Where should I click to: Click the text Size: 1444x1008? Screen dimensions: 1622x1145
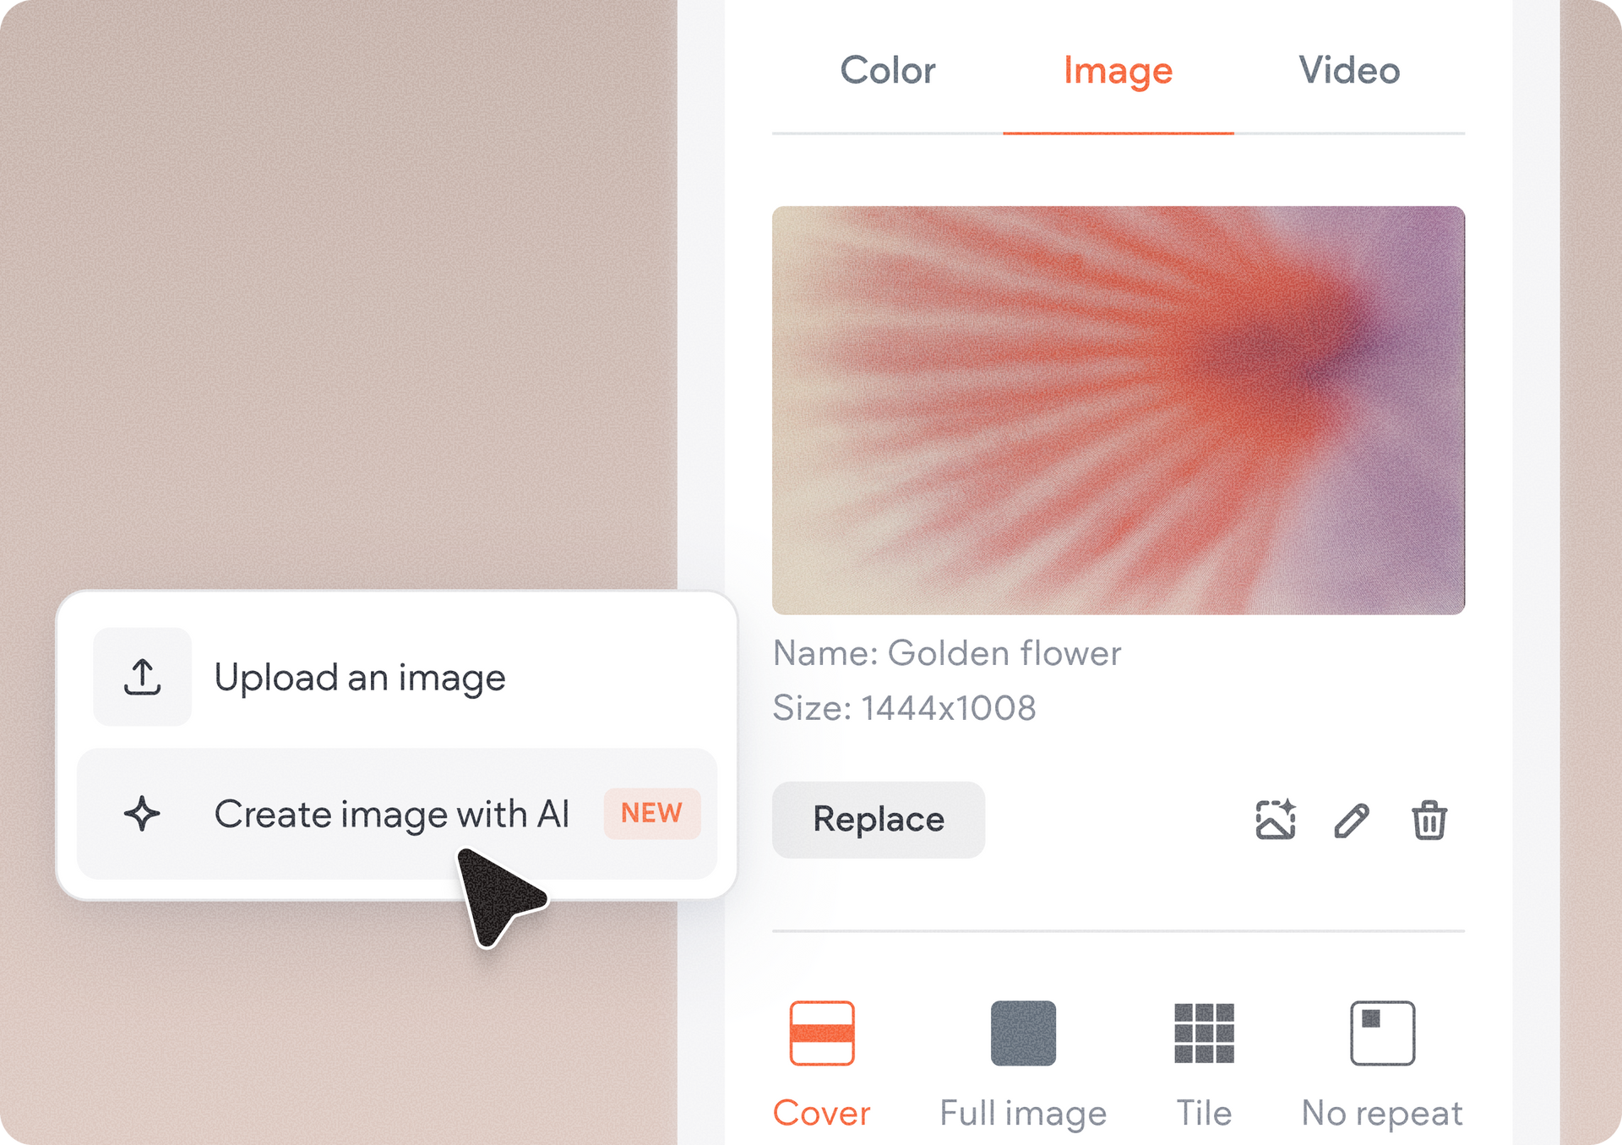tap(904, 708)
